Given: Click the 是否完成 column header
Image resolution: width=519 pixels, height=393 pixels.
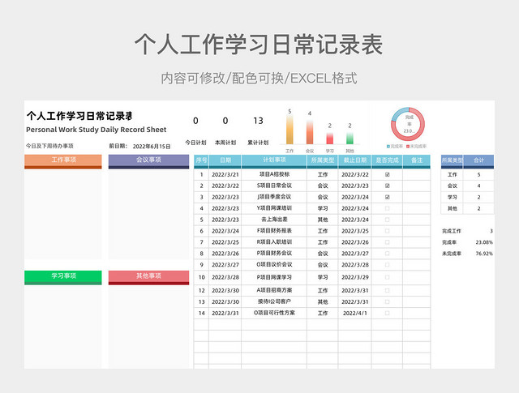Looking at the screenshot, I should (388, 160).
